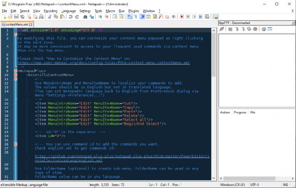
Task: Click the Save recorded macro icon
Action: pyautogui.click(x=207, y=17)
